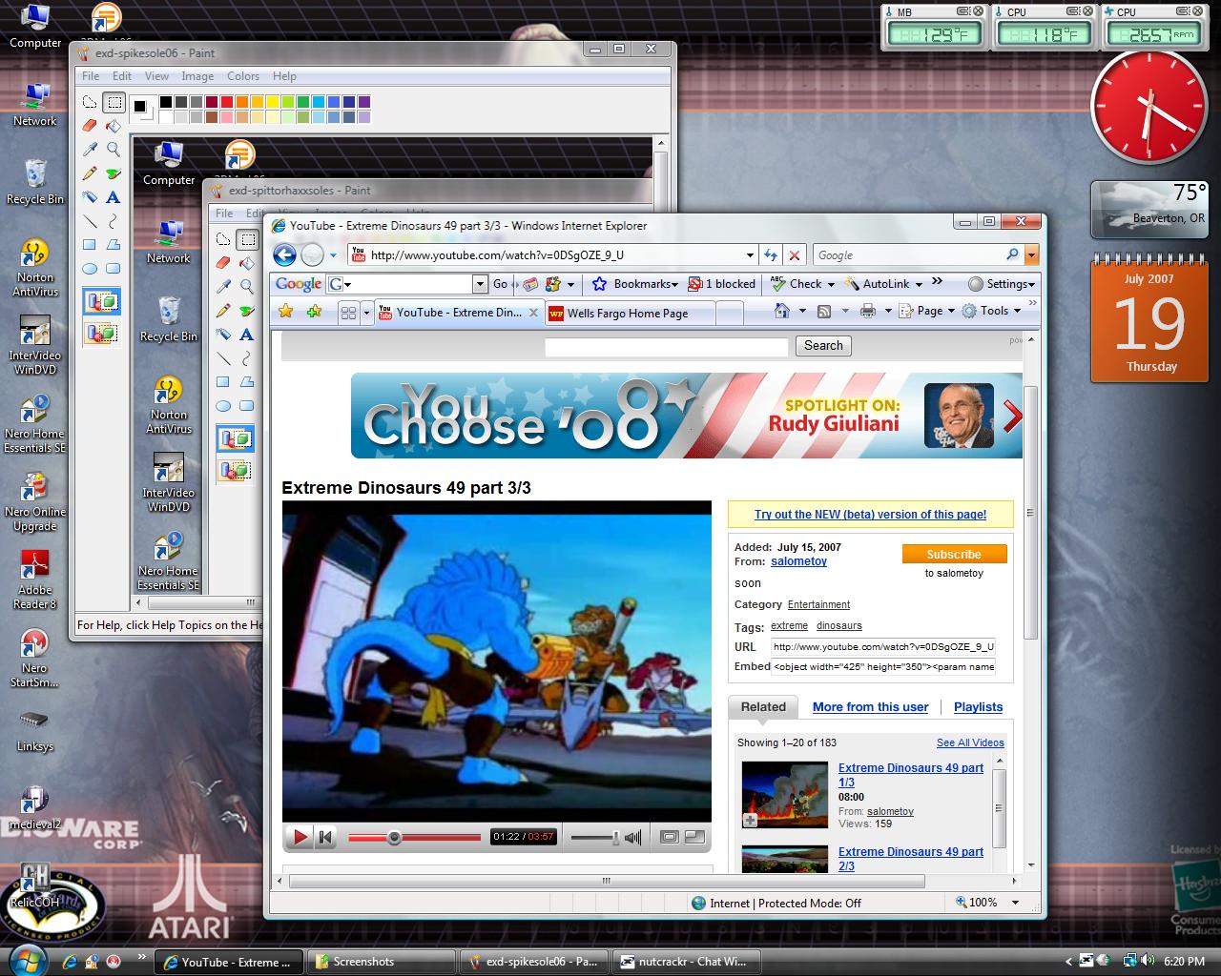This screenshot has height=976, width=1221.
Task: Click the Stop icon beside address bar
Action: 794,254
